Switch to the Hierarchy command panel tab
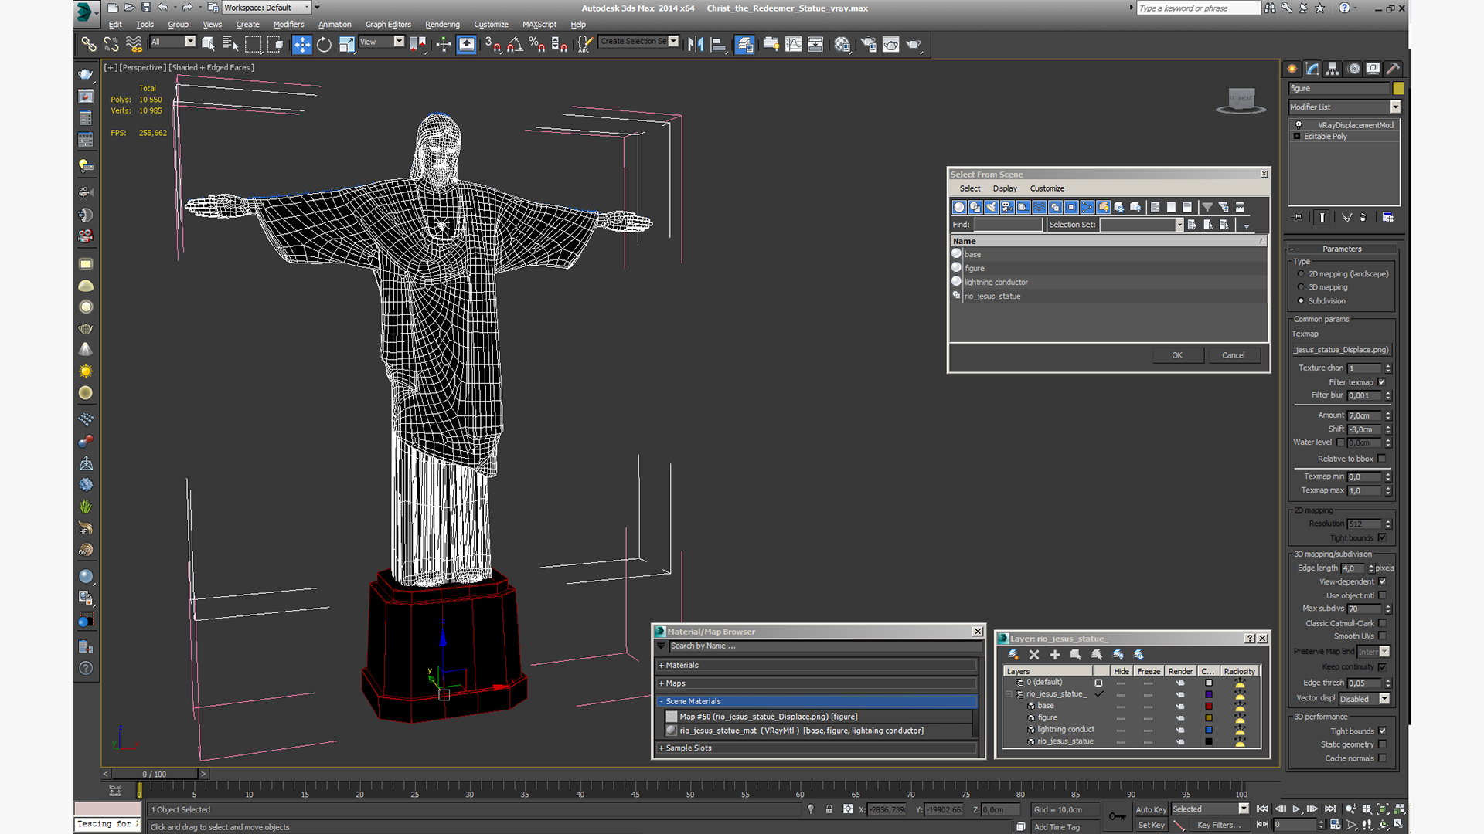Screen dimensions: 1484x834 point(1333,69)
